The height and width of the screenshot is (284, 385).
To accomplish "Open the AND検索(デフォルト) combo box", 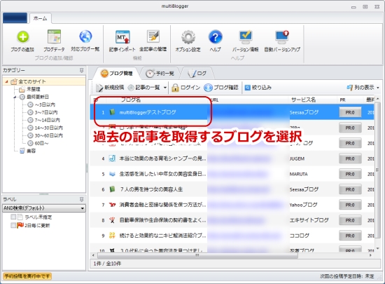I will coord(44,208).
